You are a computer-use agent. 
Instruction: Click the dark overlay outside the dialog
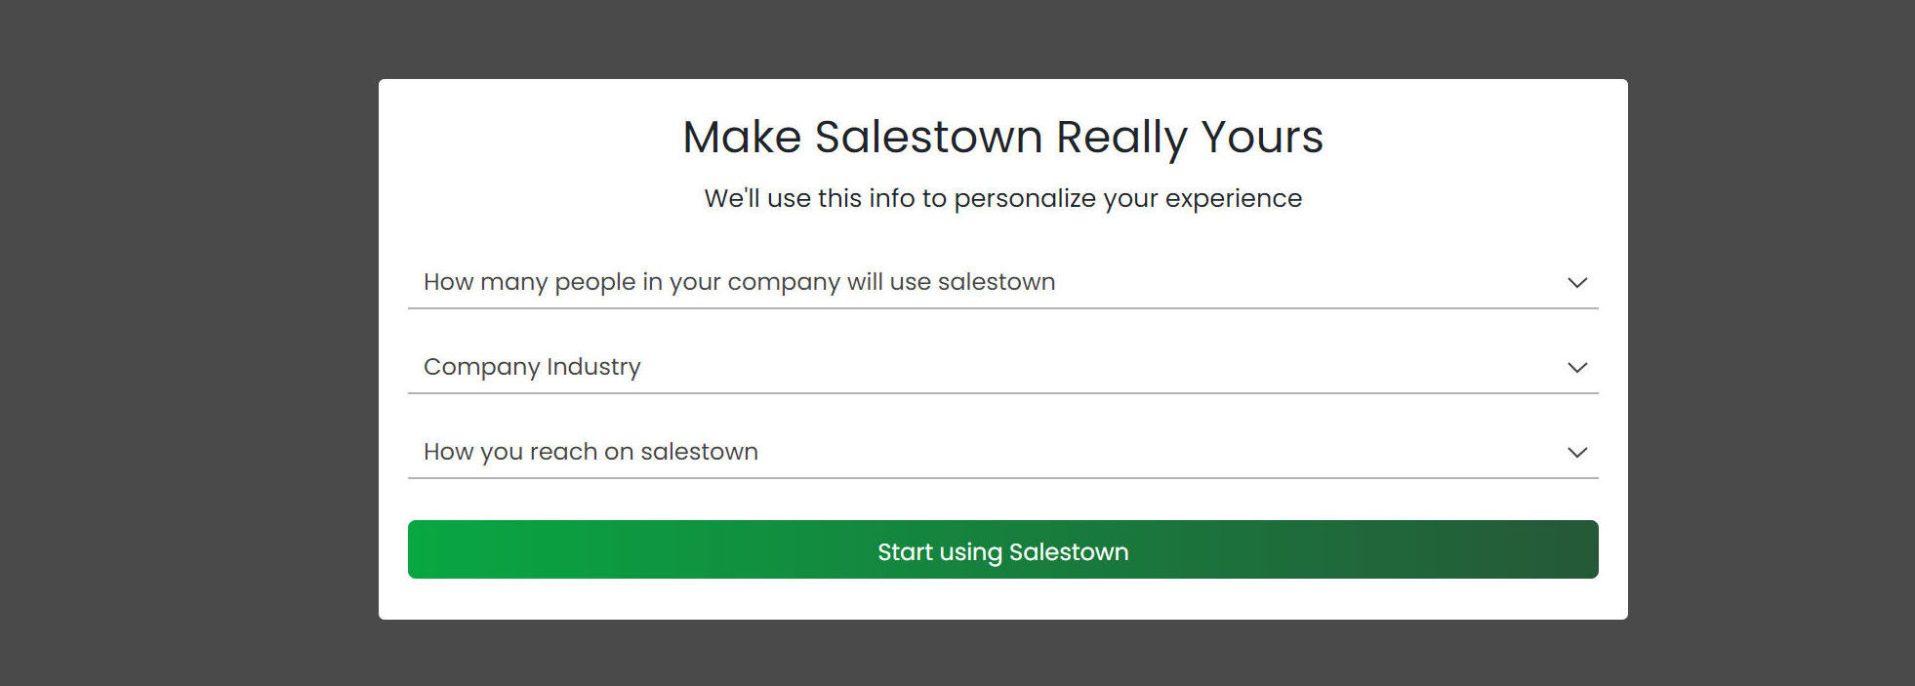tap(185, 342)
